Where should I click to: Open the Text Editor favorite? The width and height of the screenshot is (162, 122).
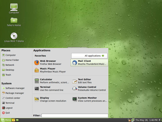[89, 81]
